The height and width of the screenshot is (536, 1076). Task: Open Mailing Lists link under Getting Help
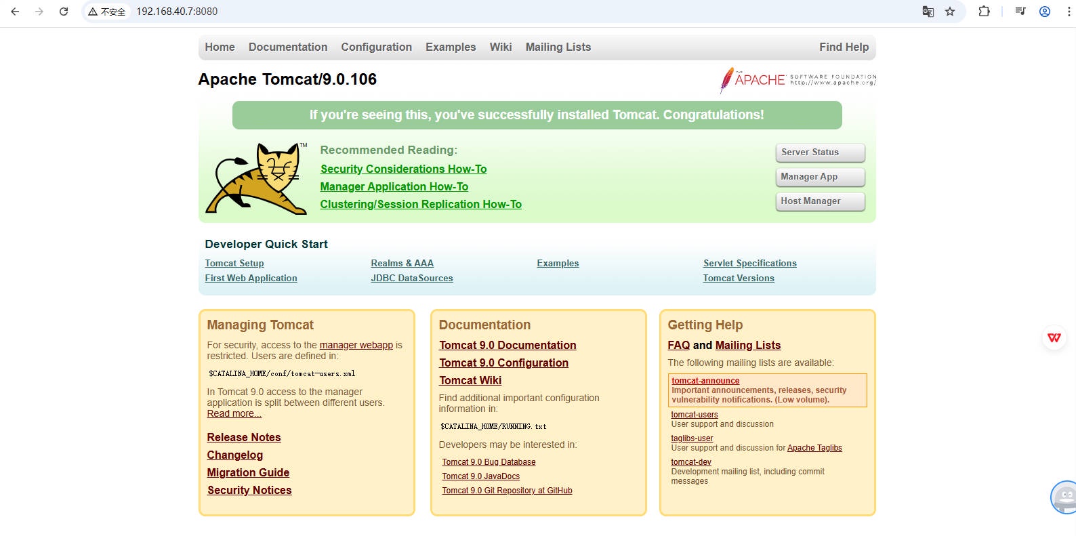tap(748, 345)
